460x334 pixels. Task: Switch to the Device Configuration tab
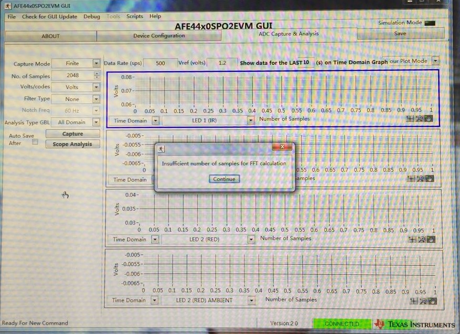[x=159, y=36]
